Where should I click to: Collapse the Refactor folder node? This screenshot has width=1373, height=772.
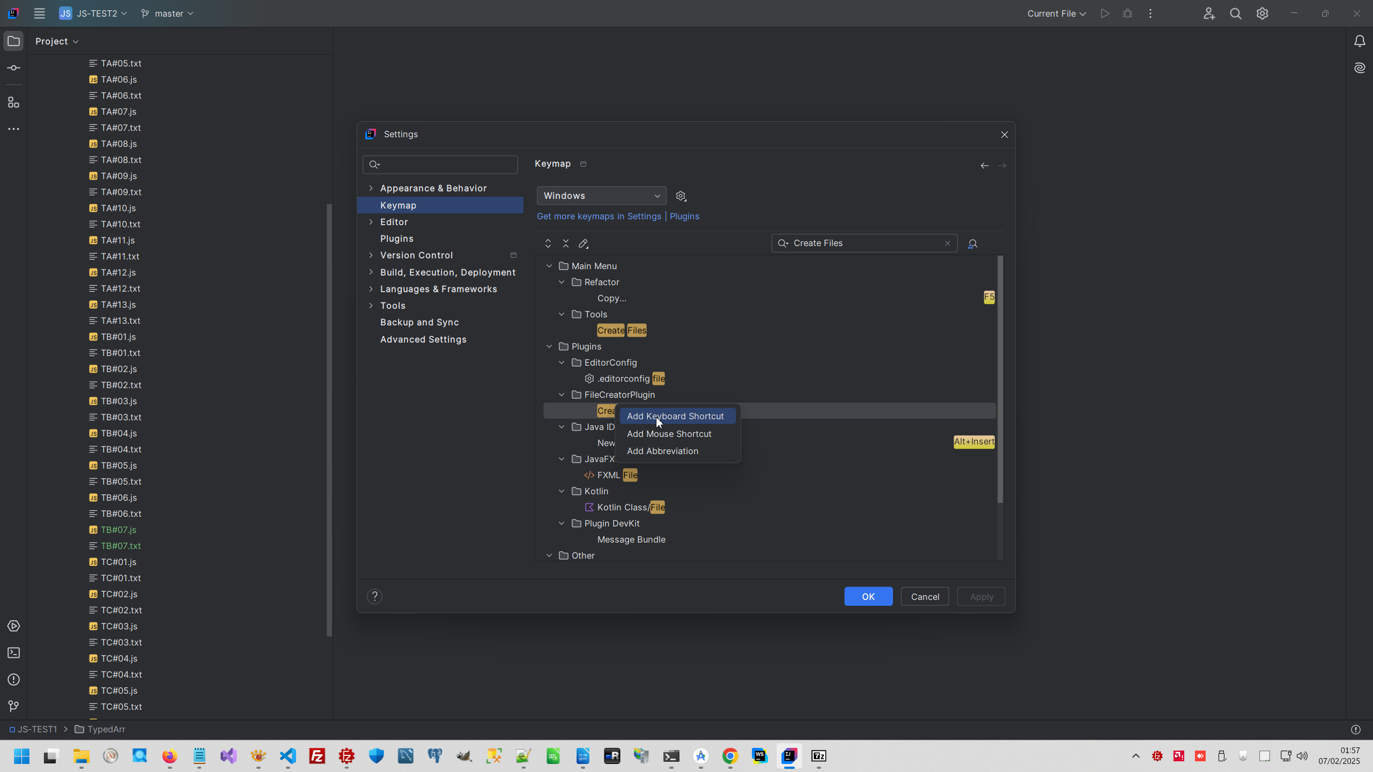point(562,282)
